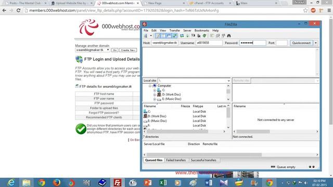Open the Bookmarks menu
333x187 pixels.
pyautogui.click(x=202, y=31)
